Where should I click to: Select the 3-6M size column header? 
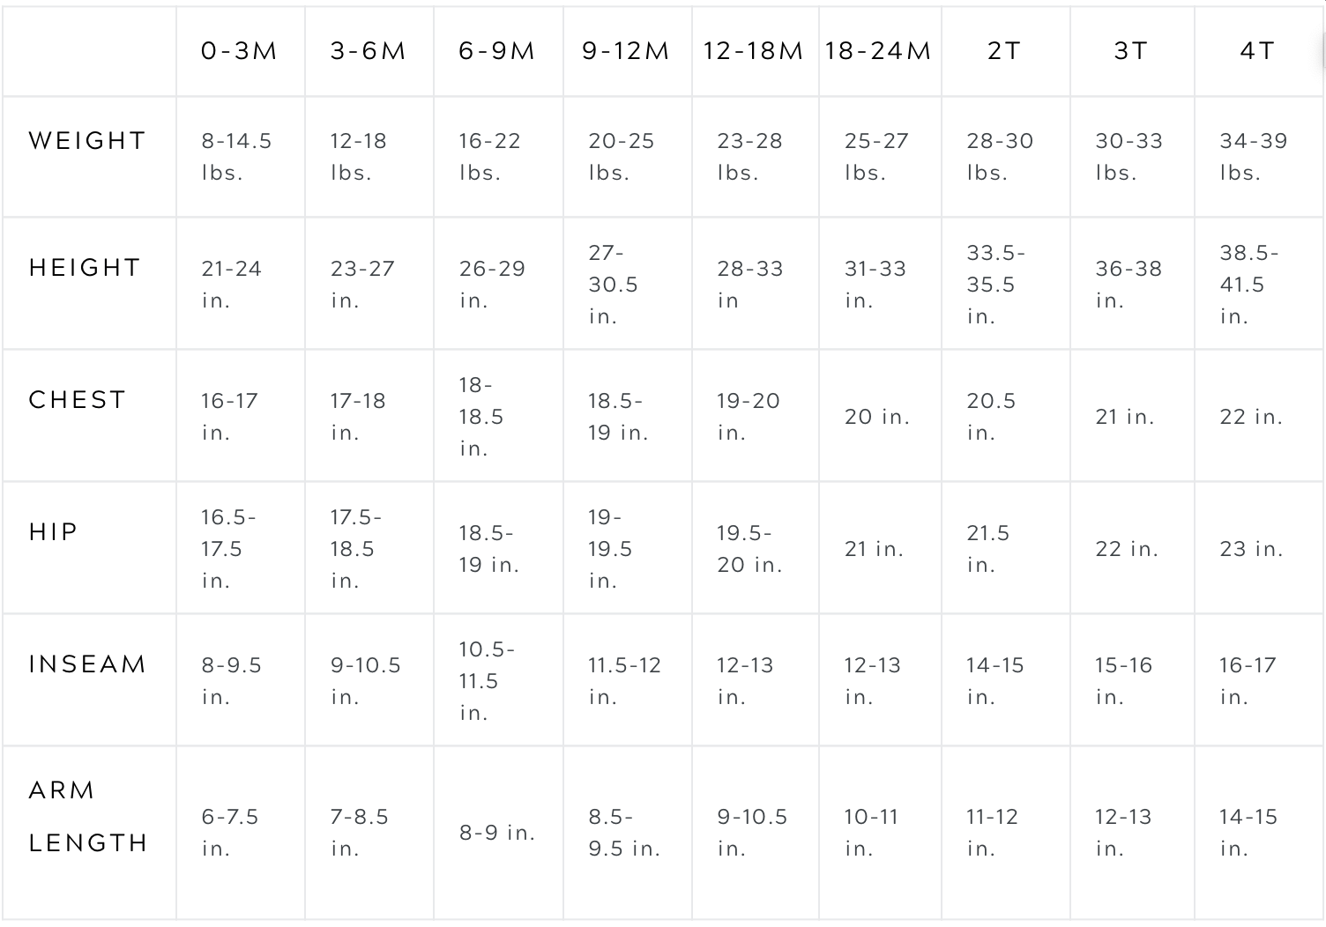(x=368, y=51)
